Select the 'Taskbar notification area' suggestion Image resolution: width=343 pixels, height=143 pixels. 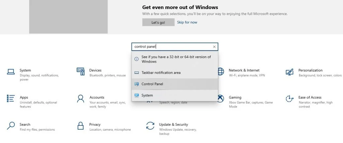click(x=175, y=73)
